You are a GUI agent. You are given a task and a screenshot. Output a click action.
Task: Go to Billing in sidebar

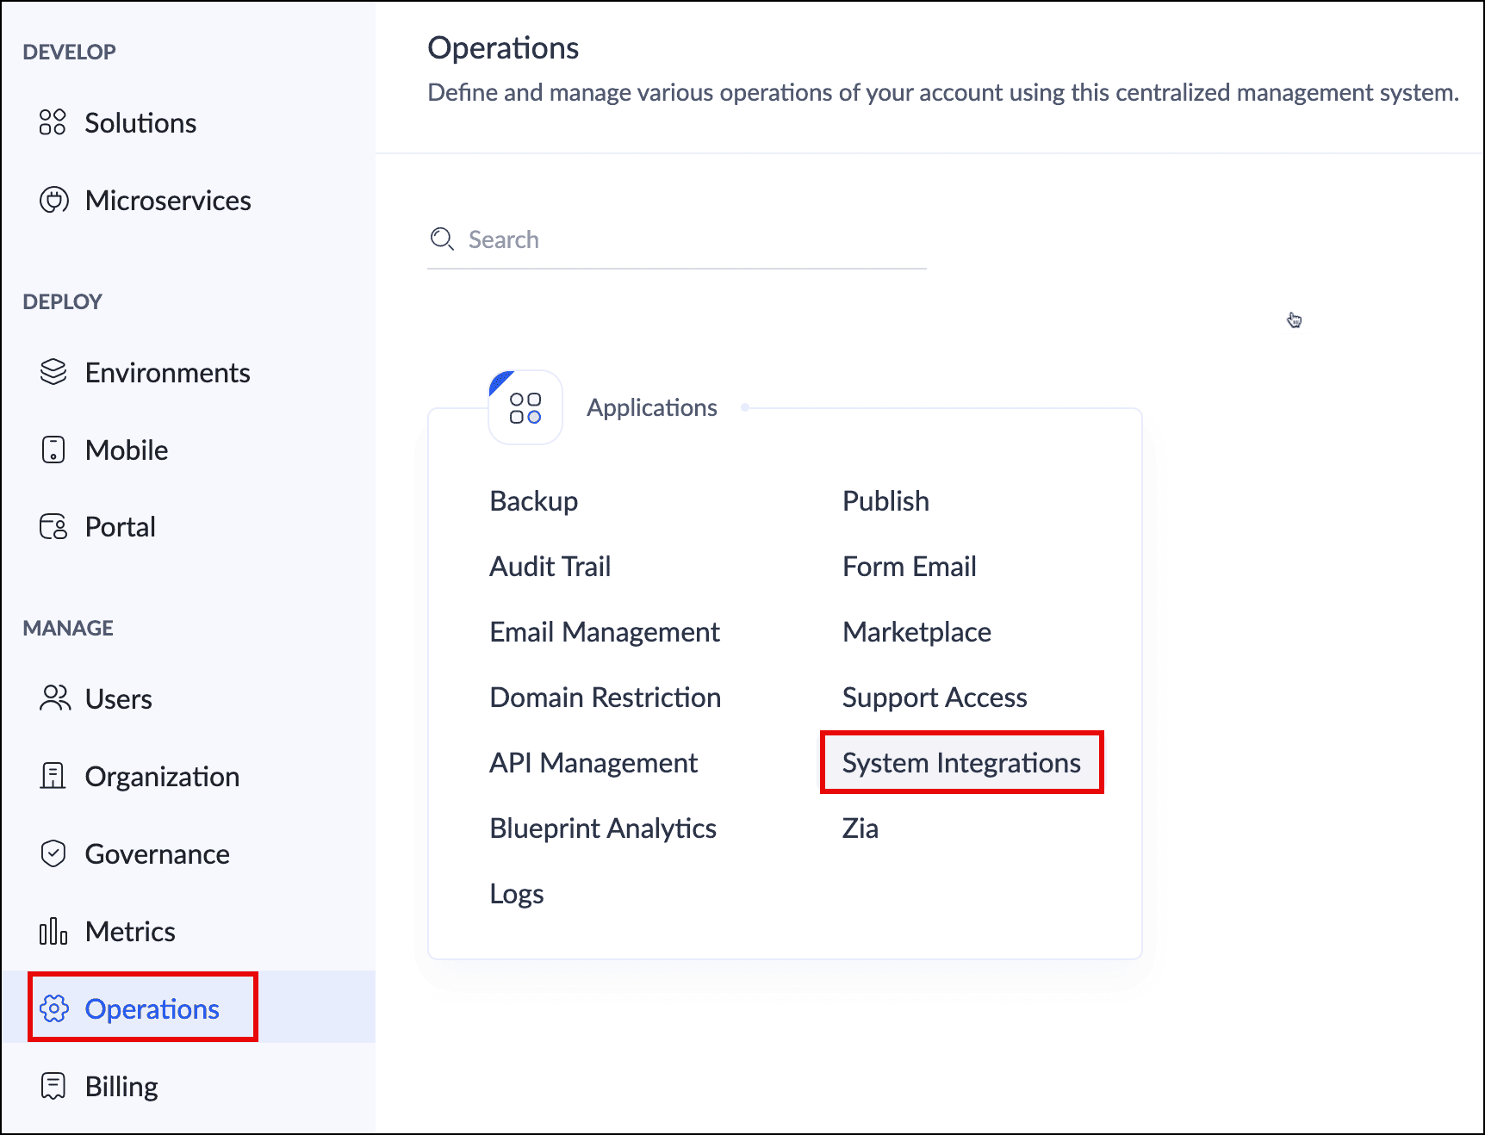121,1087
